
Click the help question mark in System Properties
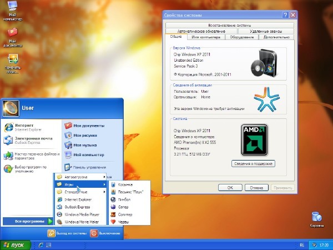pyautogui.click(x=285, y=15)
